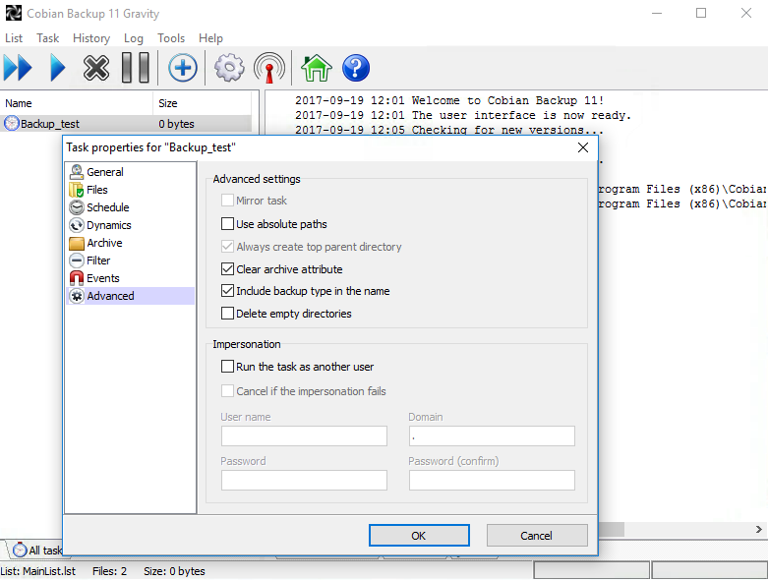Open the Task menu
768x580 pixels.
(47, 38)
